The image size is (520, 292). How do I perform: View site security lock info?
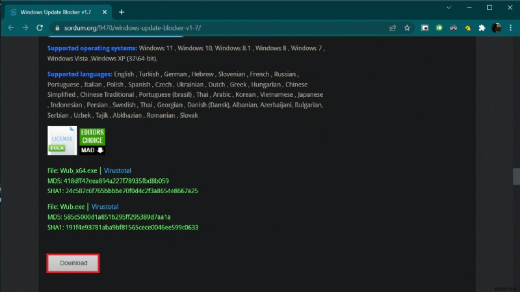[57, 28]
